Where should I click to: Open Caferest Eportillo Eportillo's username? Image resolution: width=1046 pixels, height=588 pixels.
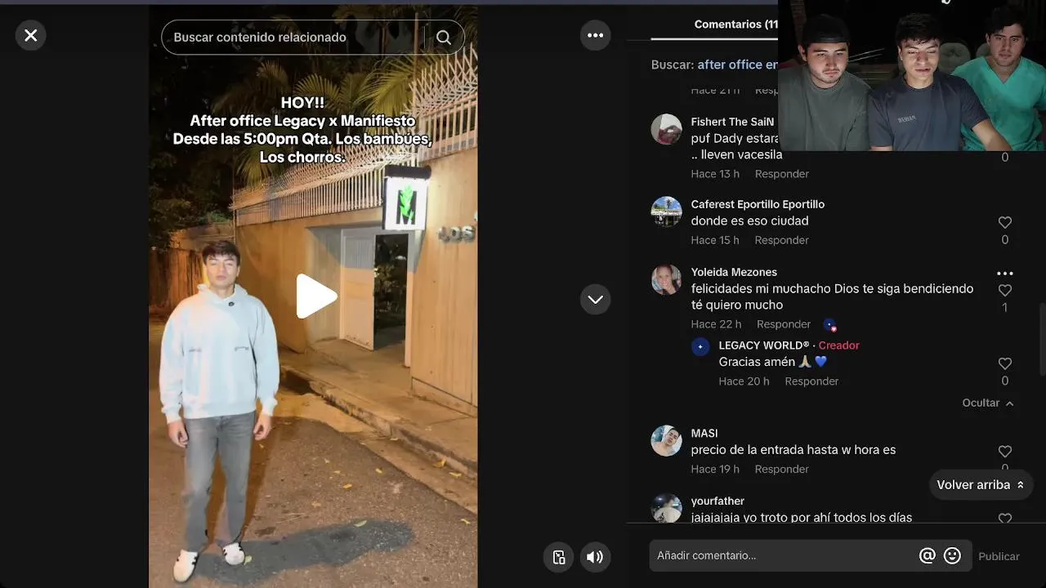[758, 204]
